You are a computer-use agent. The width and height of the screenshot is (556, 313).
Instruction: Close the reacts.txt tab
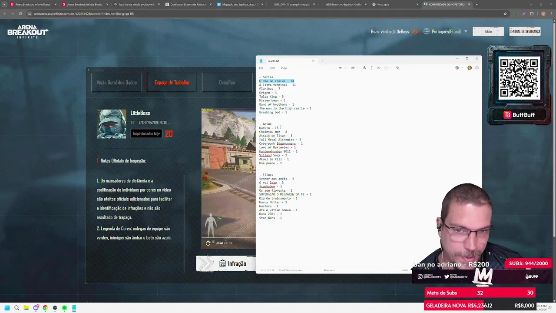[313, 61]
